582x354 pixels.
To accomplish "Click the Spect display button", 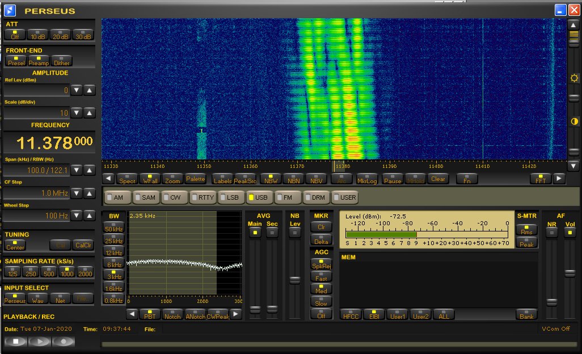I will (x=127, y=179).
